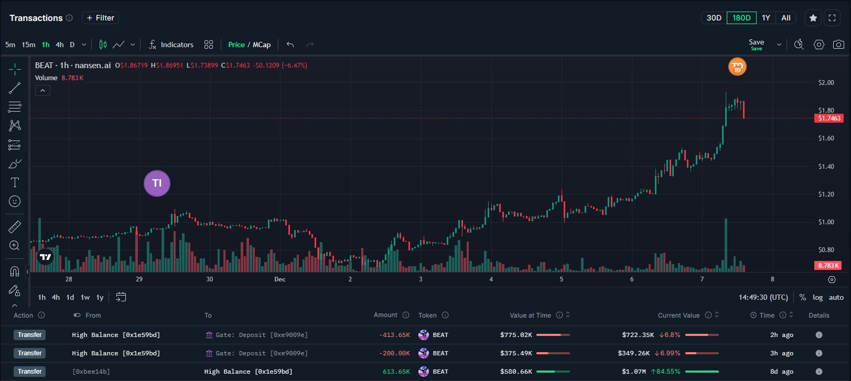Select the Text annotation tool

pos(15,182)
